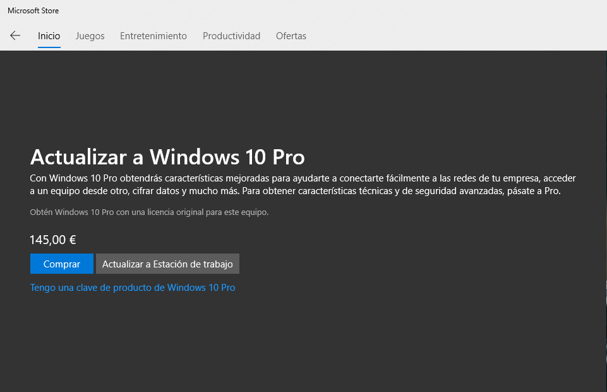Open the Windows 10 Pro product key link

[133, 288]
